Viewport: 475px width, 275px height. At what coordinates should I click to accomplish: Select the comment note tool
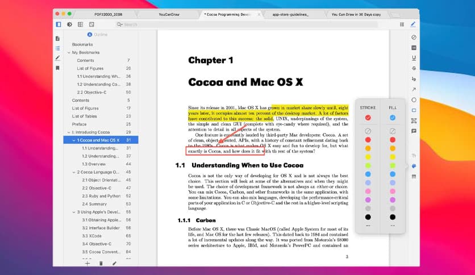[x=414, y=131]
